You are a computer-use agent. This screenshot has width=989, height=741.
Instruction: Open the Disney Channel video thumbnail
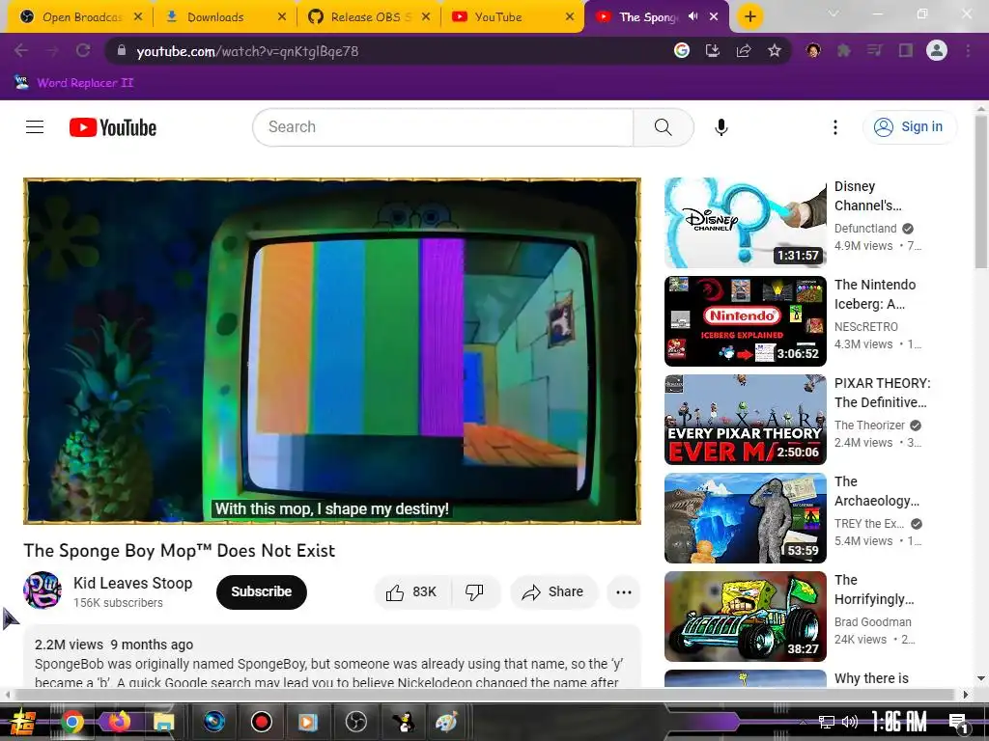tap(745, 223)
